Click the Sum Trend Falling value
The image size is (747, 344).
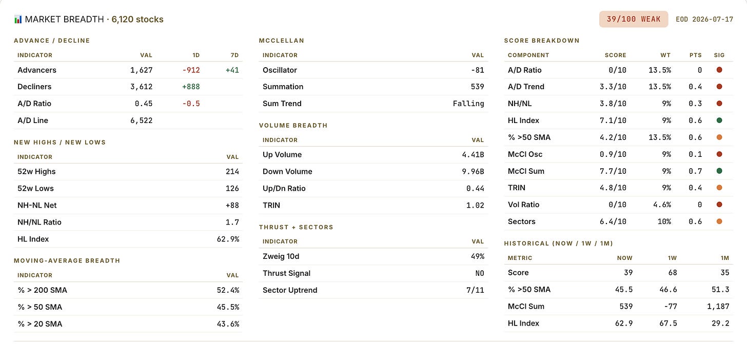(468, 104)
